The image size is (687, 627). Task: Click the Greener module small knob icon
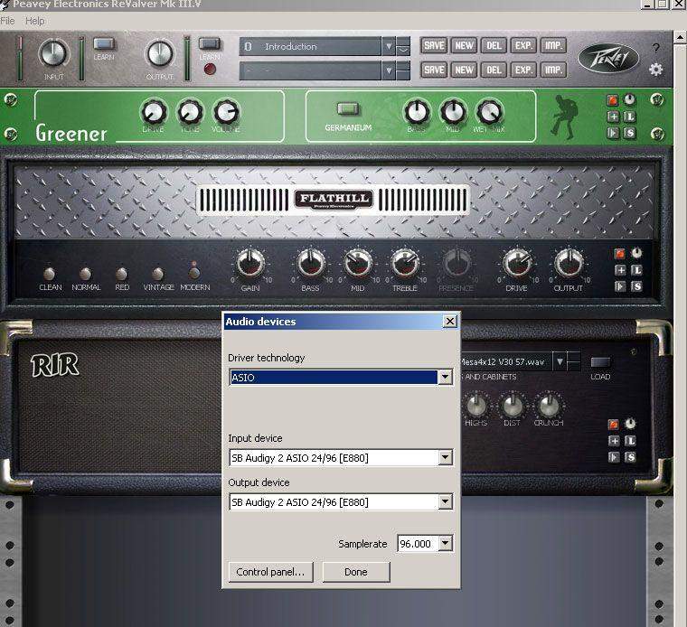[629, 99]
